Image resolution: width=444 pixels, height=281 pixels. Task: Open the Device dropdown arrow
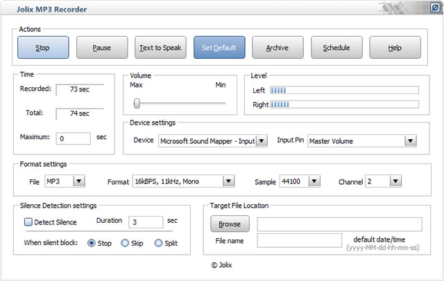pos(262,140)
